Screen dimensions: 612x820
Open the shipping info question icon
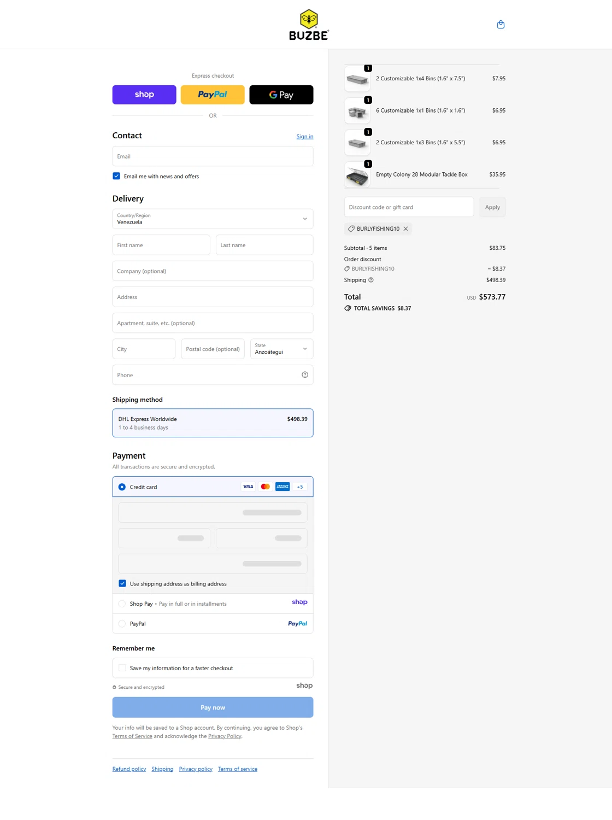pos(371,280)
